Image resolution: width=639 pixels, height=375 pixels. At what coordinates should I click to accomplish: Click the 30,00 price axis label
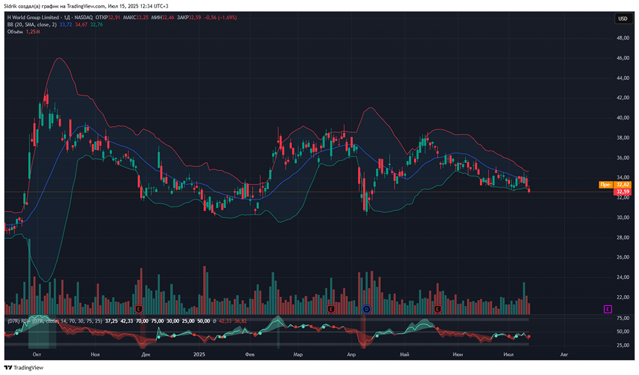click(622, 218)
